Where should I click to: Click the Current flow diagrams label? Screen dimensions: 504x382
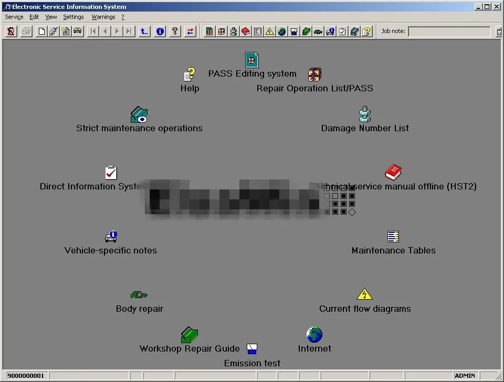(x=365, y=309)
